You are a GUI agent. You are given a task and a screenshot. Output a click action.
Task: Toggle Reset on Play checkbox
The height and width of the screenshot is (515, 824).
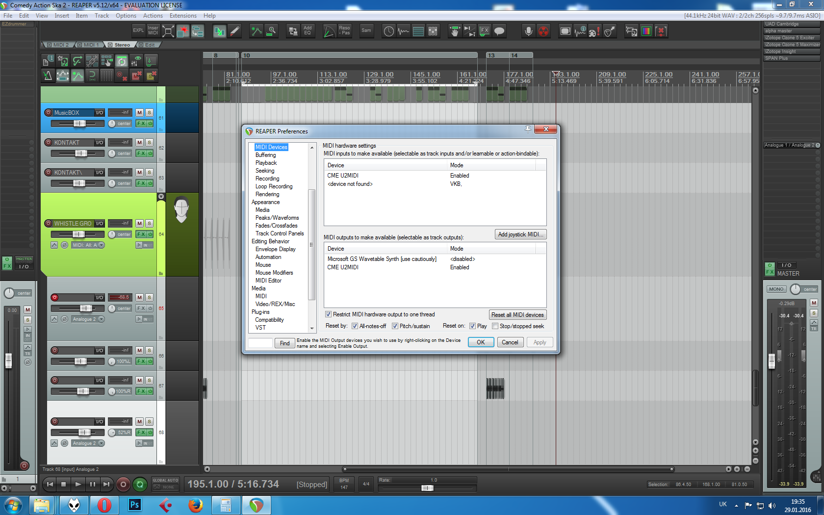point(472,326)
